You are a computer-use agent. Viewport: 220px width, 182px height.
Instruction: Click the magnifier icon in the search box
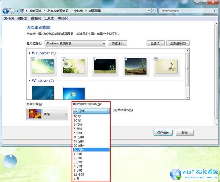(215, 11)
